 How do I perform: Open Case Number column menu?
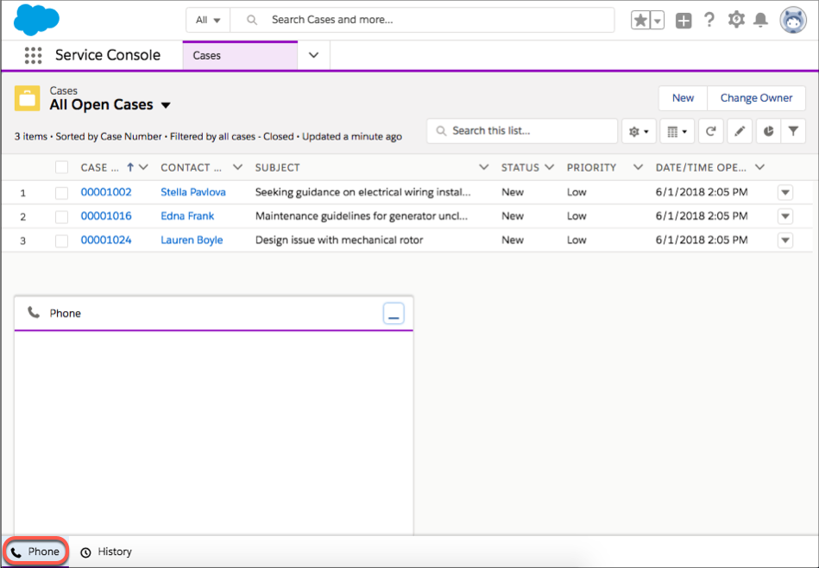click(143, 167)
